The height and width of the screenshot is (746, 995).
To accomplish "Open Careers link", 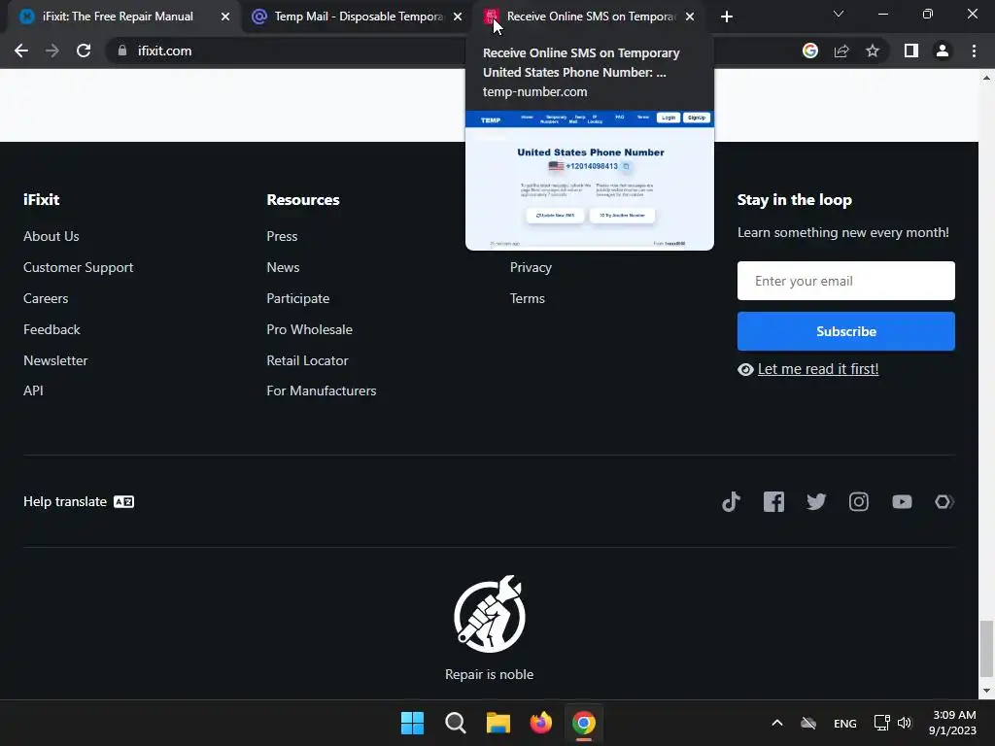I will pos(46,298).
